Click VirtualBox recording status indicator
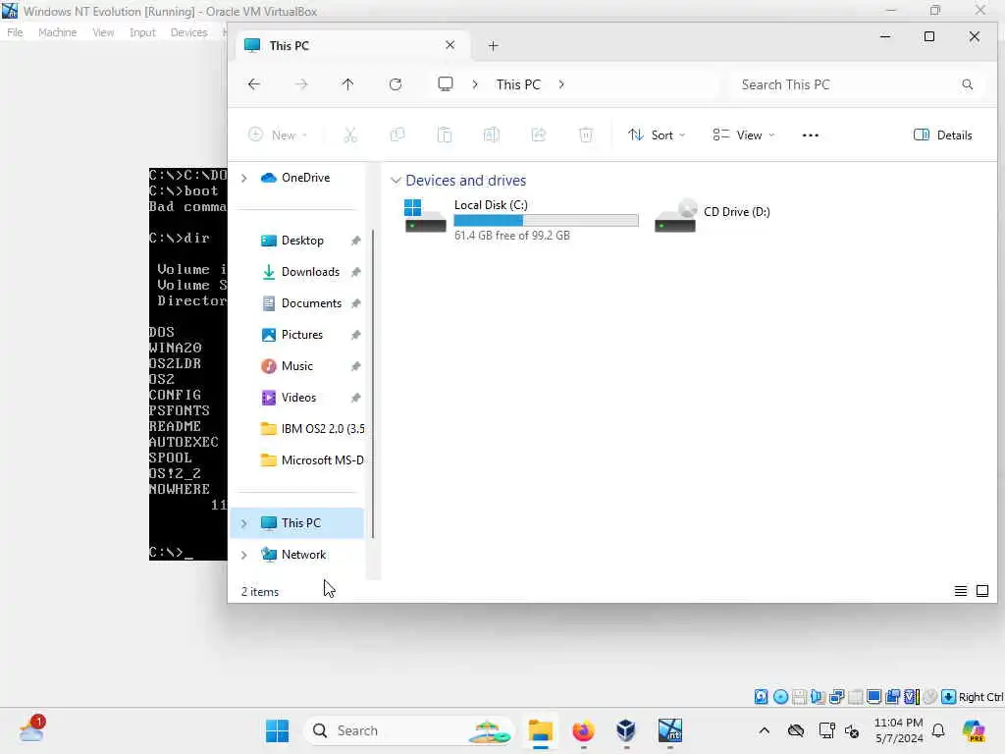 (892, 697)
